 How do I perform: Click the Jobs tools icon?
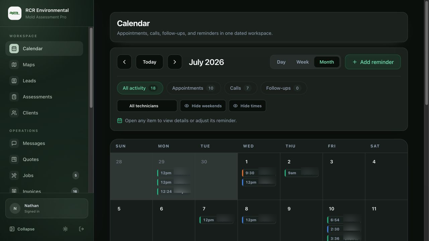pyautogui.click(x=14, y=175)
